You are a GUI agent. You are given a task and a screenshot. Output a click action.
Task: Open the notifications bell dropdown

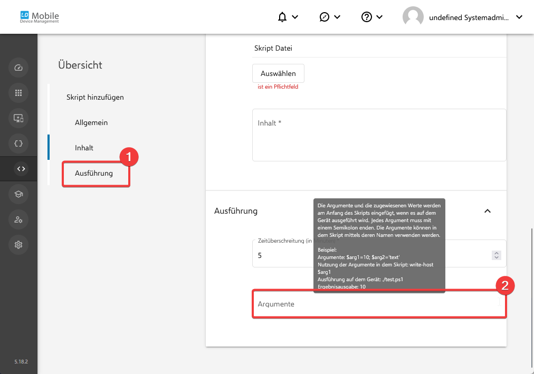click(x=288, y=17)
